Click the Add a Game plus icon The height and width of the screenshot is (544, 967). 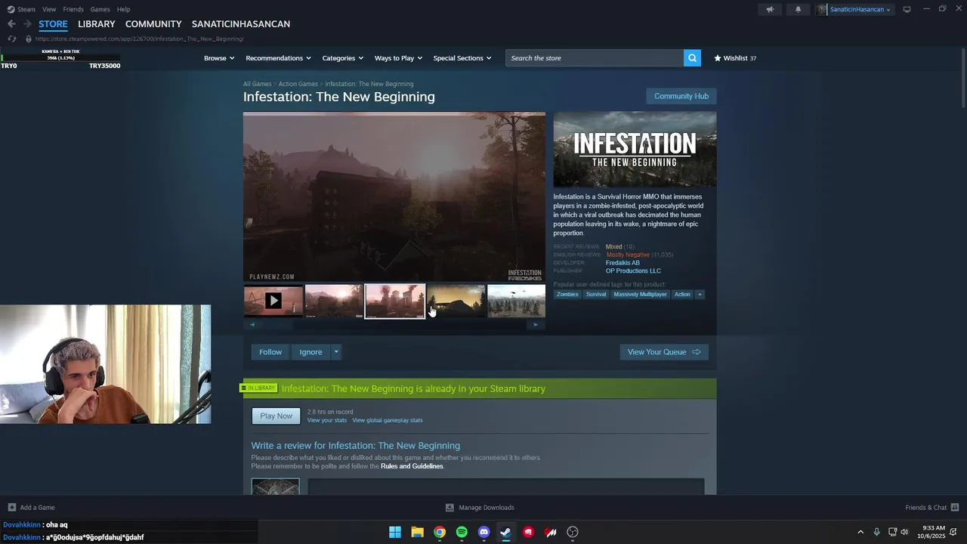11,507
